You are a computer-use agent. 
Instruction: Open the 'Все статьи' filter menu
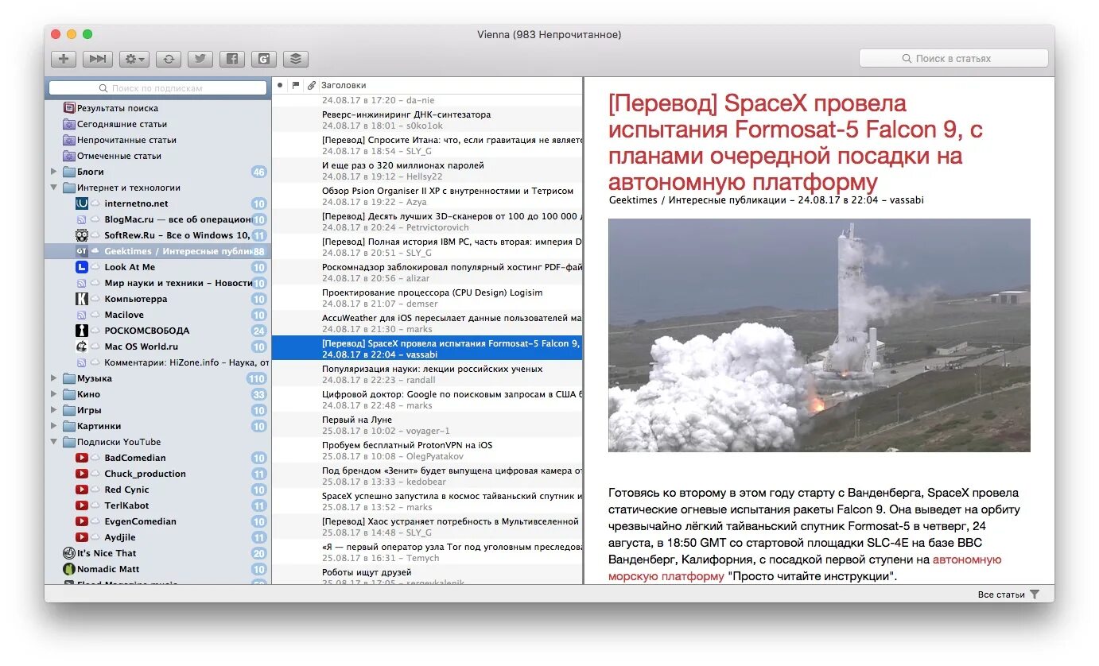tap(1001, 594)
